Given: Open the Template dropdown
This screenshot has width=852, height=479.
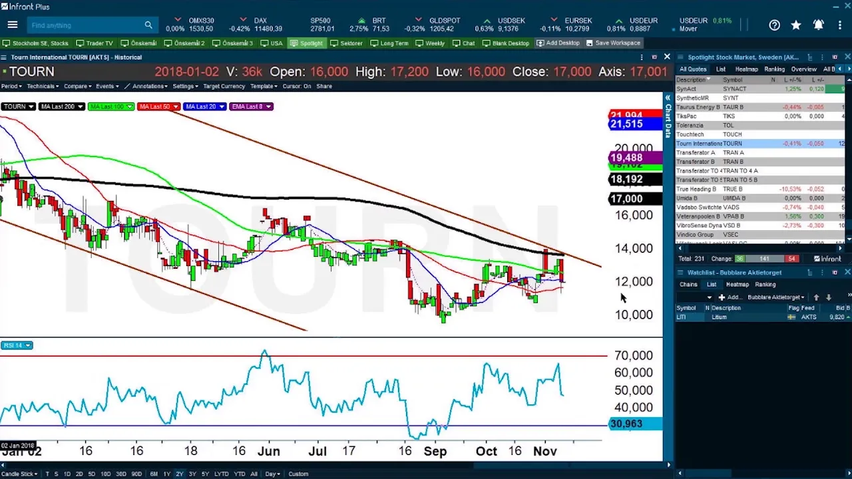Looking at the screenshot, I should 264,86.
